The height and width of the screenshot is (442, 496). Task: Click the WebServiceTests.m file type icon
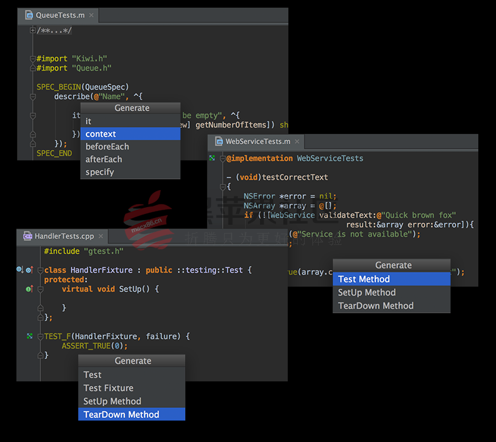pyautogui.click(x=219, y=141)
